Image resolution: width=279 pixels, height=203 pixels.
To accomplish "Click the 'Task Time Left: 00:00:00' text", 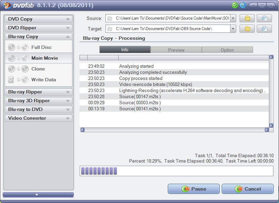I will 250,161.
